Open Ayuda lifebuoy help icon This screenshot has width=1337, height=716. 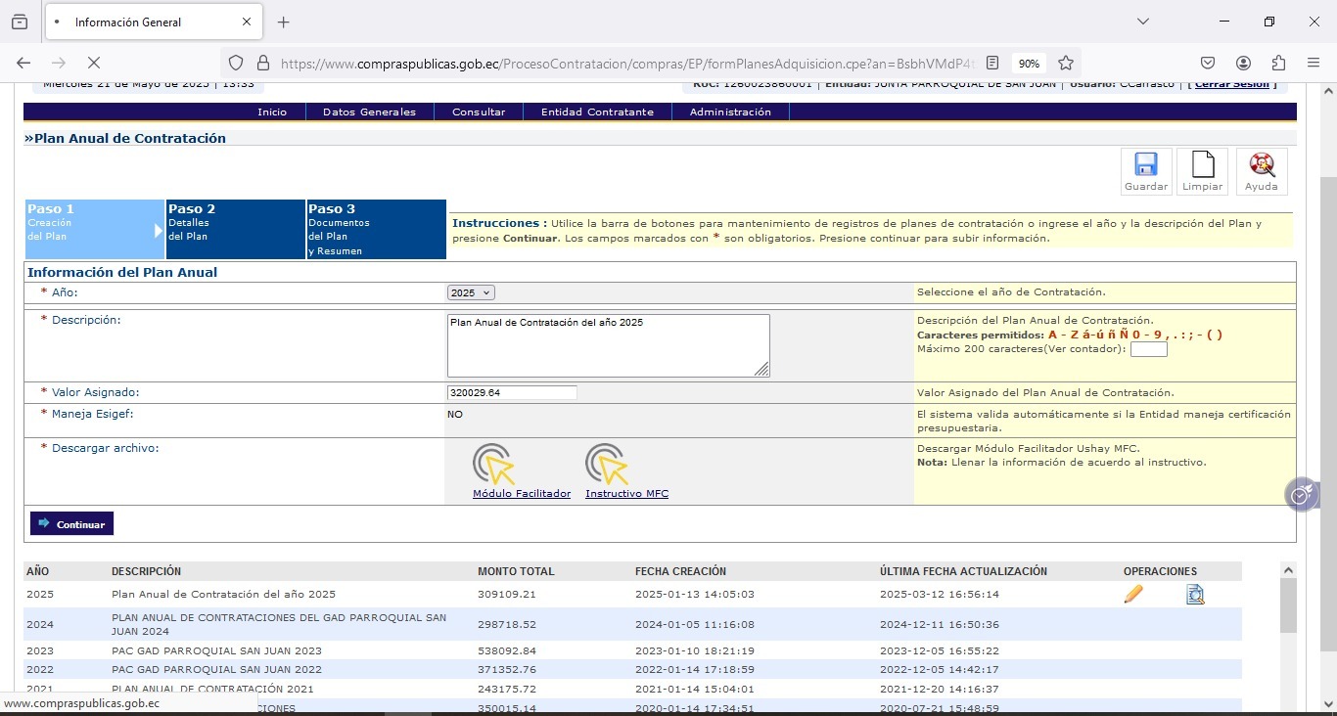(x=1261, y=165)
